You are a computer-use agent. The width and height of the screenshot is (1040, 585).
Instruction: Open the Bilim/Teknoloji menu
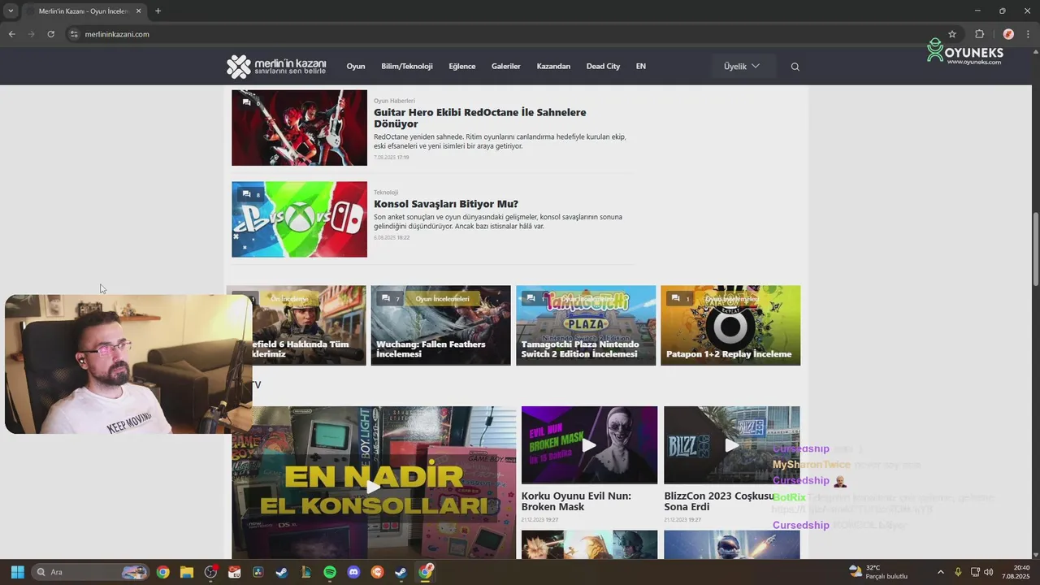coord(407,67)
